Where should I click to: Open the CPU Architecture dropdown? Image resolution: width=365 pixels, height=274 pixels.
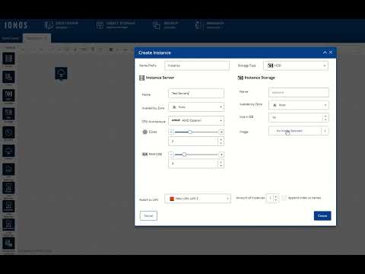pos(196,120)
